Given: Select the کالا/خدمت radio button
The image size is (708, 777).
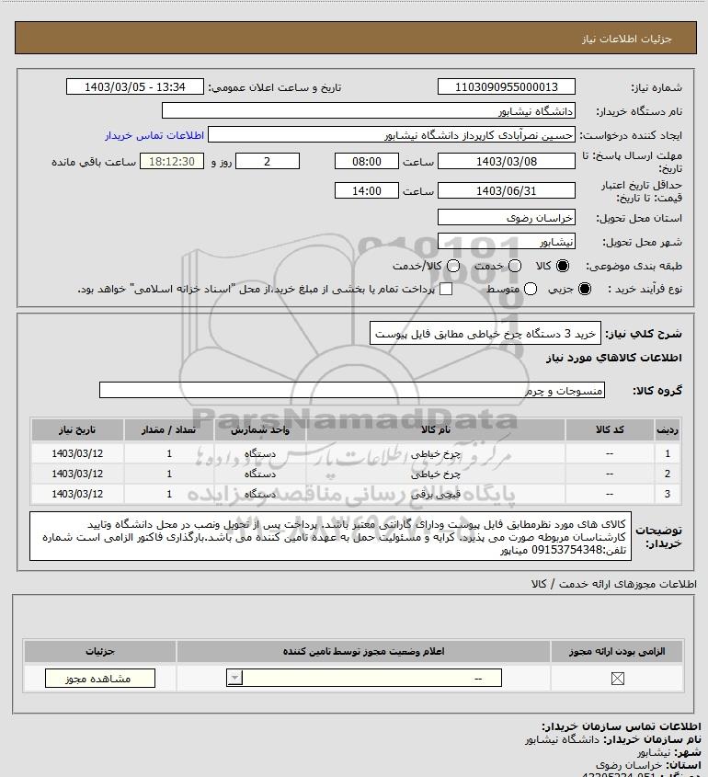Looking at the screenshot, I should 452,266.
